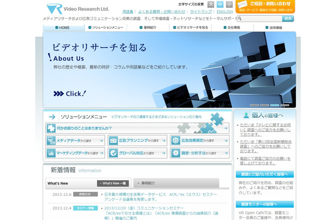Viewport: 336px width, 220px height.
Task: Open the orange ご相談・お問い合わせ button
Action: (265, 7)
